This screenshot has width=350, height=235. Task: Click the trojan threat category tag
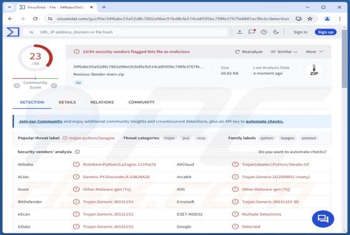(x=169, y=138)
